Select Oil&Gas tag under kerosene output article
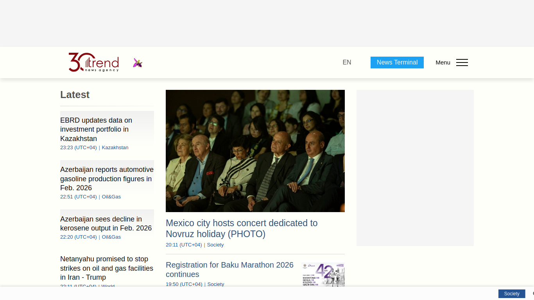Screen dimensions: 534x300 click(111, 237)
